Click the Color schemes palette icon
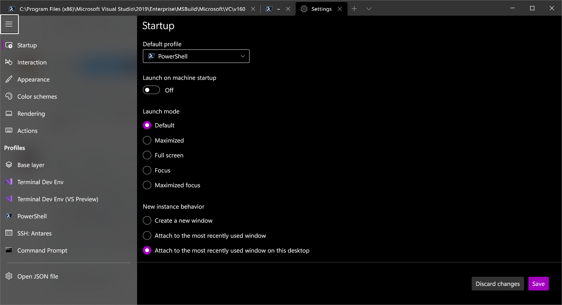Screen dimensions: 562x305 pos(9,96)
